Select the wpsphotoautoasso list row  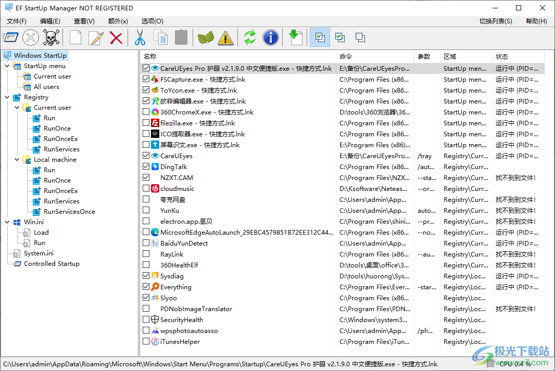[342, 331]
